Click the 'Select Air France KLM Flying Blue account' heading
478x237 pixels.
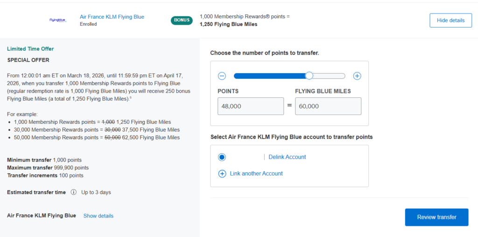coord(291,137)
